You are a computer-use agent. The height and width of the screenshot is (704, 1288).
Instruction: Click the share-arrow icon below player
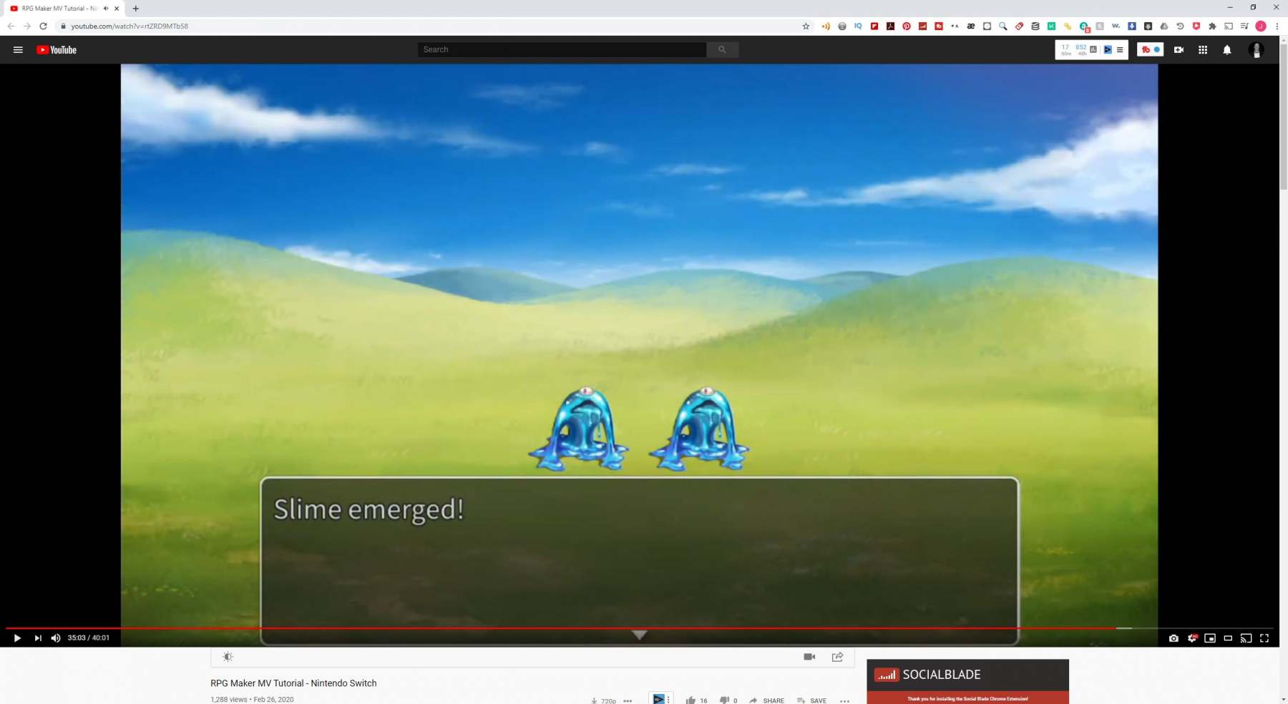837,657
